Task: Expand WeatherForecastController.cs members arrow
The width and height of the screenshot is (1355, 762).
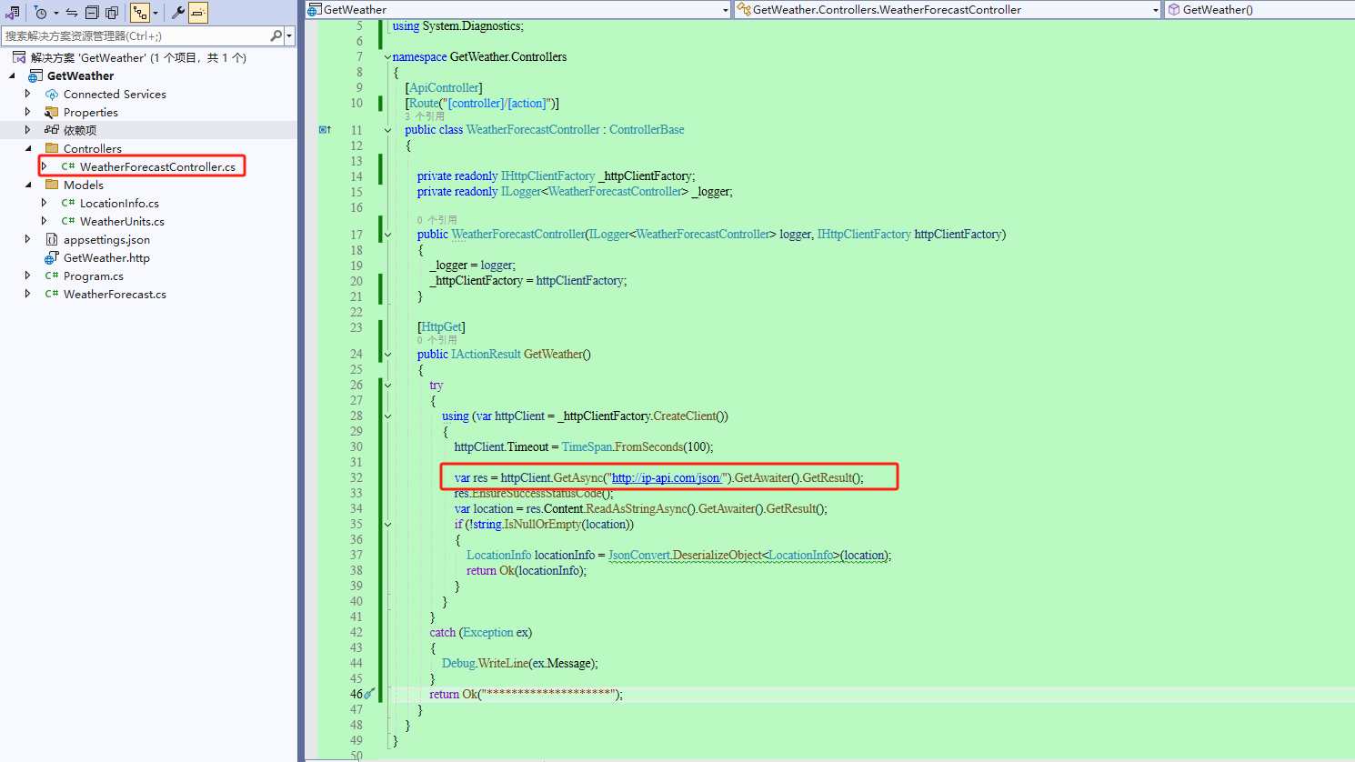Action: pyautogui.click(x=45, y=166)
